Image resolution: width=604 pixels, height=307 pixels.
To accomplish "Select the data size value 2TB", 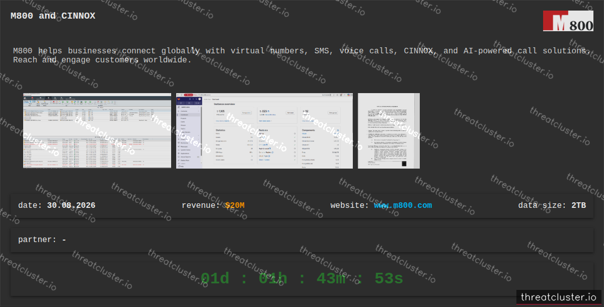I will click(578, 205).
